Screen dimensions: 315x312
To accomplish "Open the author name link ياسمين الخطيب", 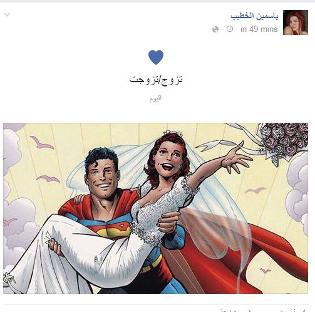I will [254, 16].
